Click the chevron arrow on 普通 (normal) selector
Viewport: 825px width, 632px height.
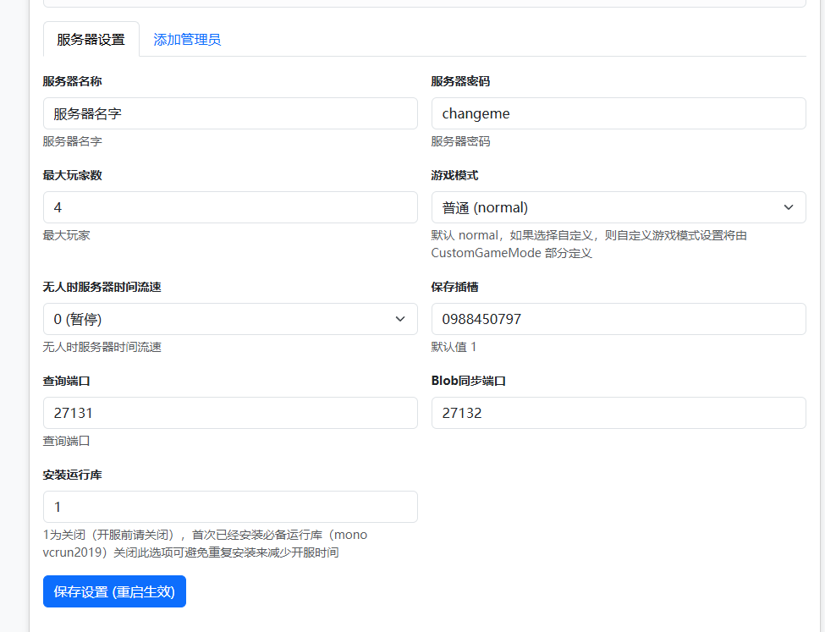click(x=788, y=207)
